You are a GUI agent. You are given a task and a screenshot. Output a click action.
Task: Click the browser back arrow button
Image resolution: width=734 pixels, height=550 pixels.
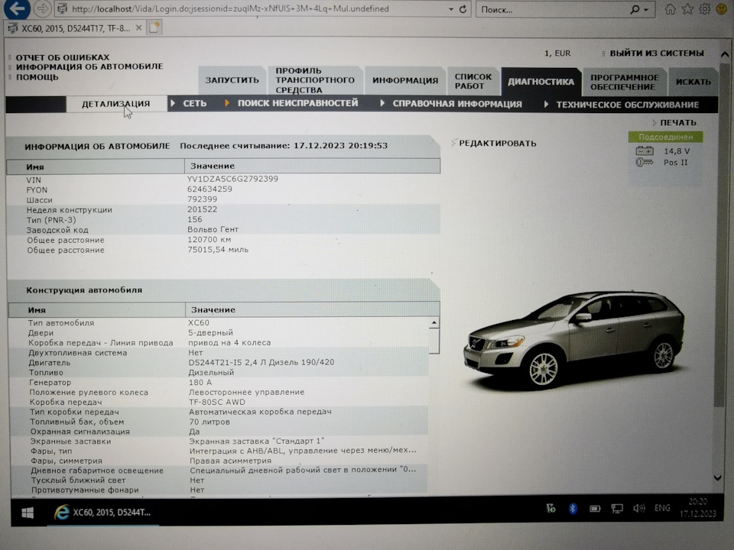tap(18, 8)
